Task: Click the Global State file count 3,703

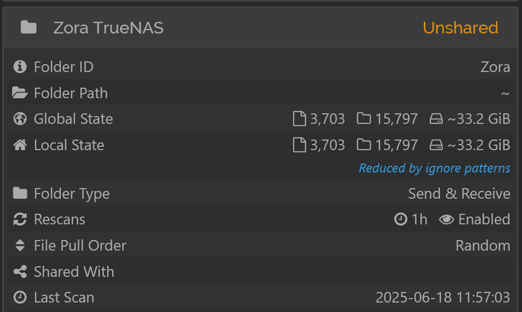Action: (328, 119)
